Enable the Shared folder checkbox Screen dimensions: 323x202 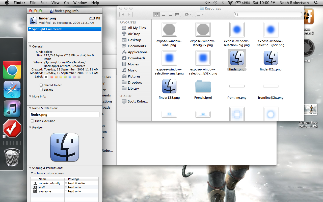41,85
